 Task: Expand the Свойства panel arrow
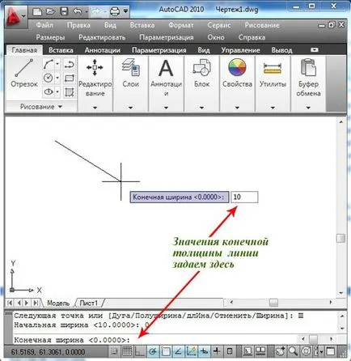coord(237,108)
